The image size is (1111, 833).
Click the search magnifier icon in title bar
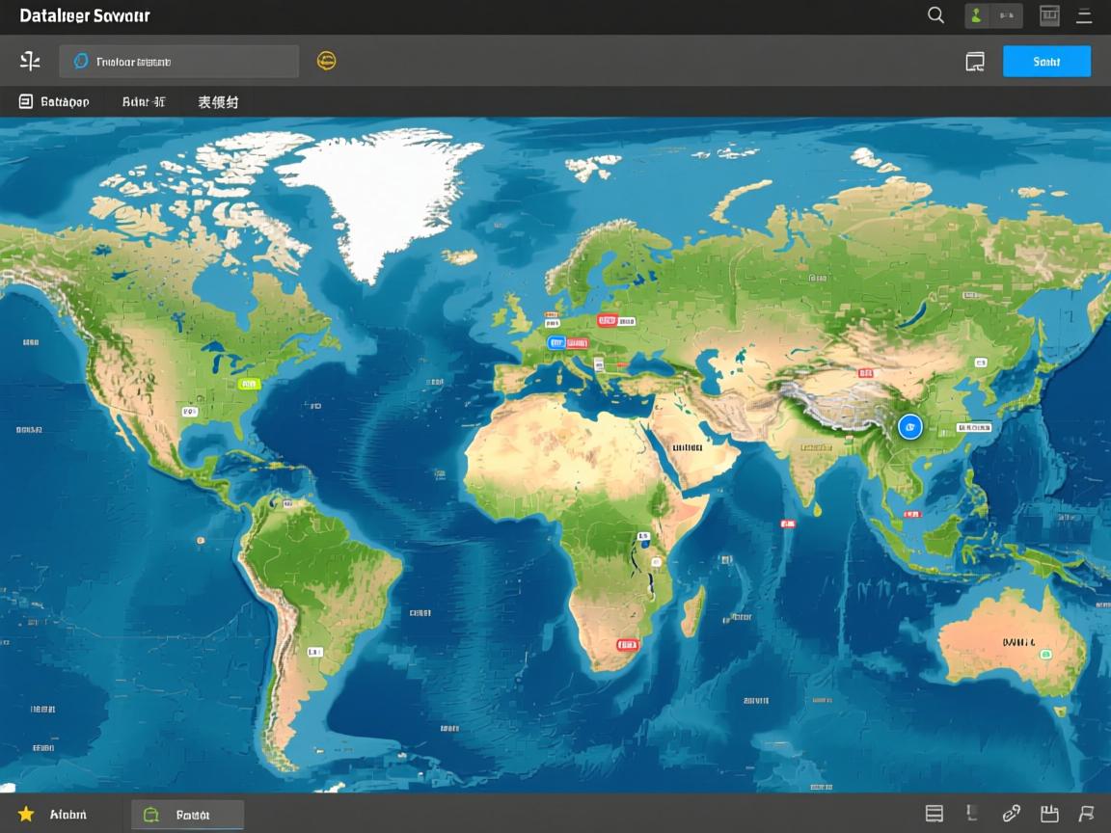[935, 15]
